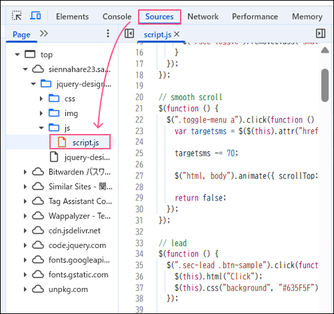Open script.js in the file tree
334x314 pixels.
click(x=80, y=142)
